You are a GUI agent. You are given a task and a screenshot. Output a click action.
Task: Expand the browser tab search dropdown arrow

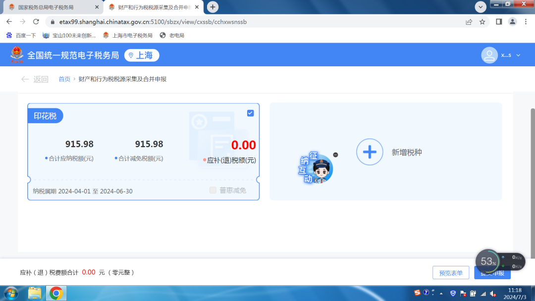[x=481, y=7]
